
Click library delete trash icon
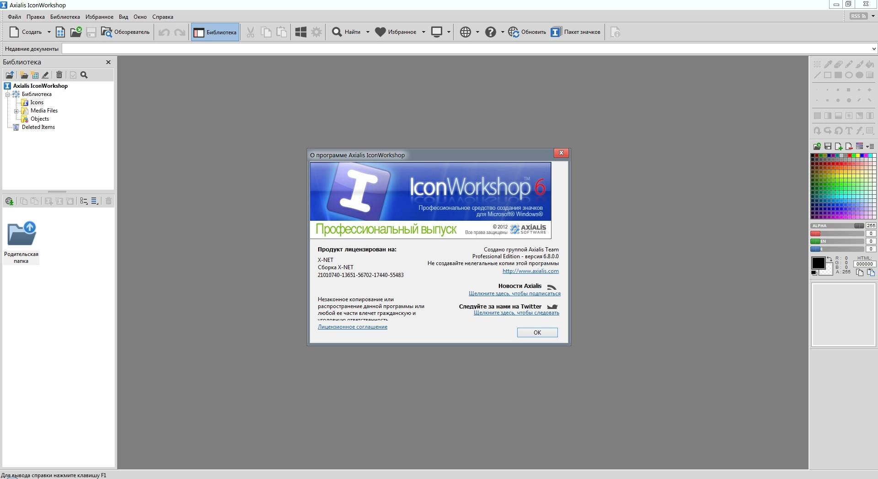coord(59,75)
